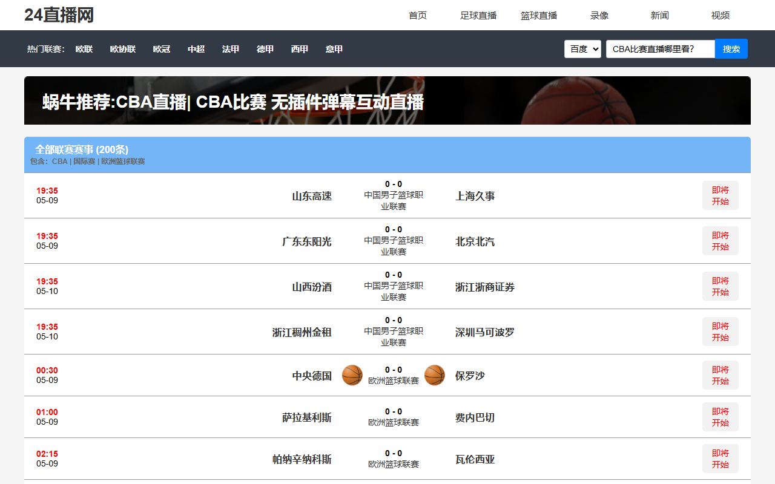This screenshot has width=775, height=484.
Task: Open 即将开始 for 中央德国 vs 保罗沙
Action: [721, 375]
